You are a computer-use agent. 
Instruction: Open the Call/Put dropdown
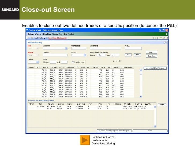point(37,62)
